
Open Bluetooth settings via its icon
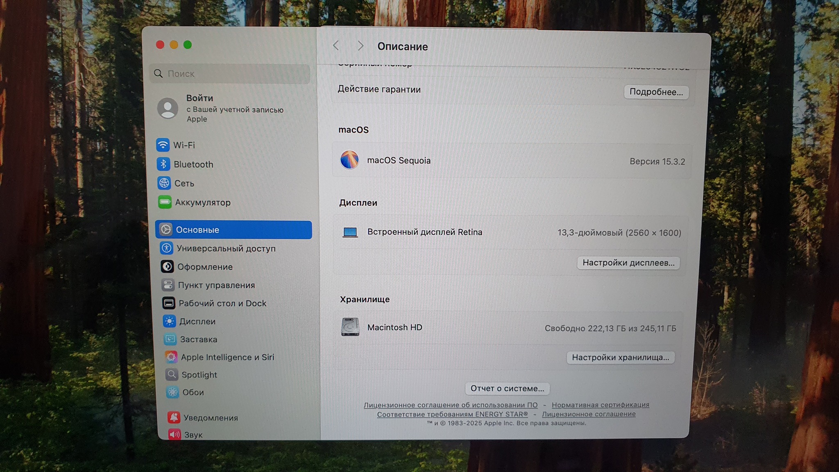[x=163, y=164]
